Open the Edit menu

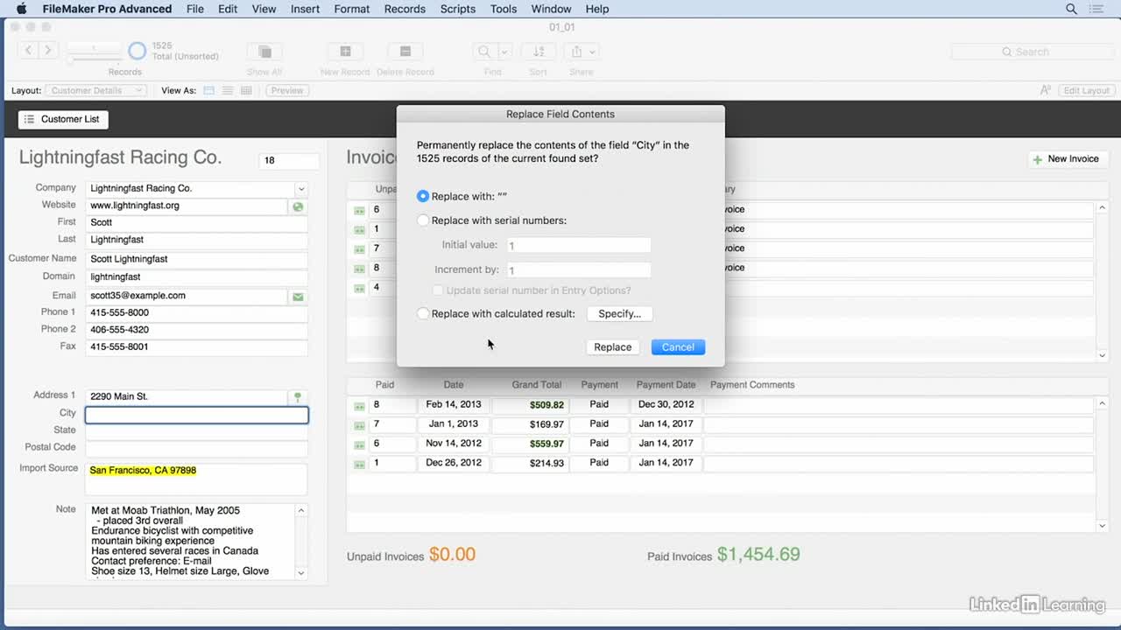228,9
